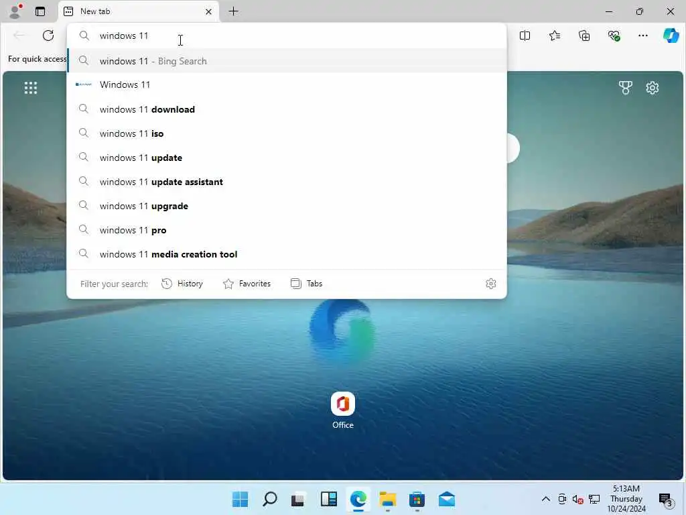Click the Meet Now tray icon

[562, 499]
